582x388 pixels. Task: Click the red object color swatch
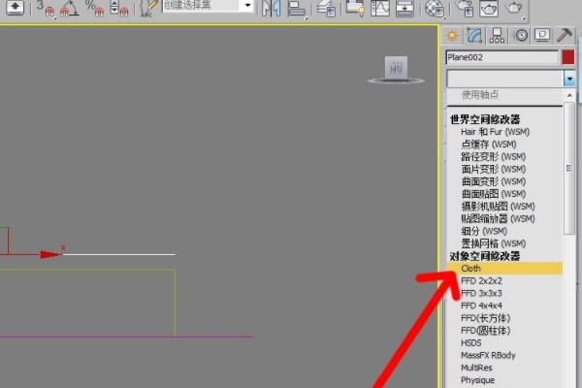click(567, 57)
